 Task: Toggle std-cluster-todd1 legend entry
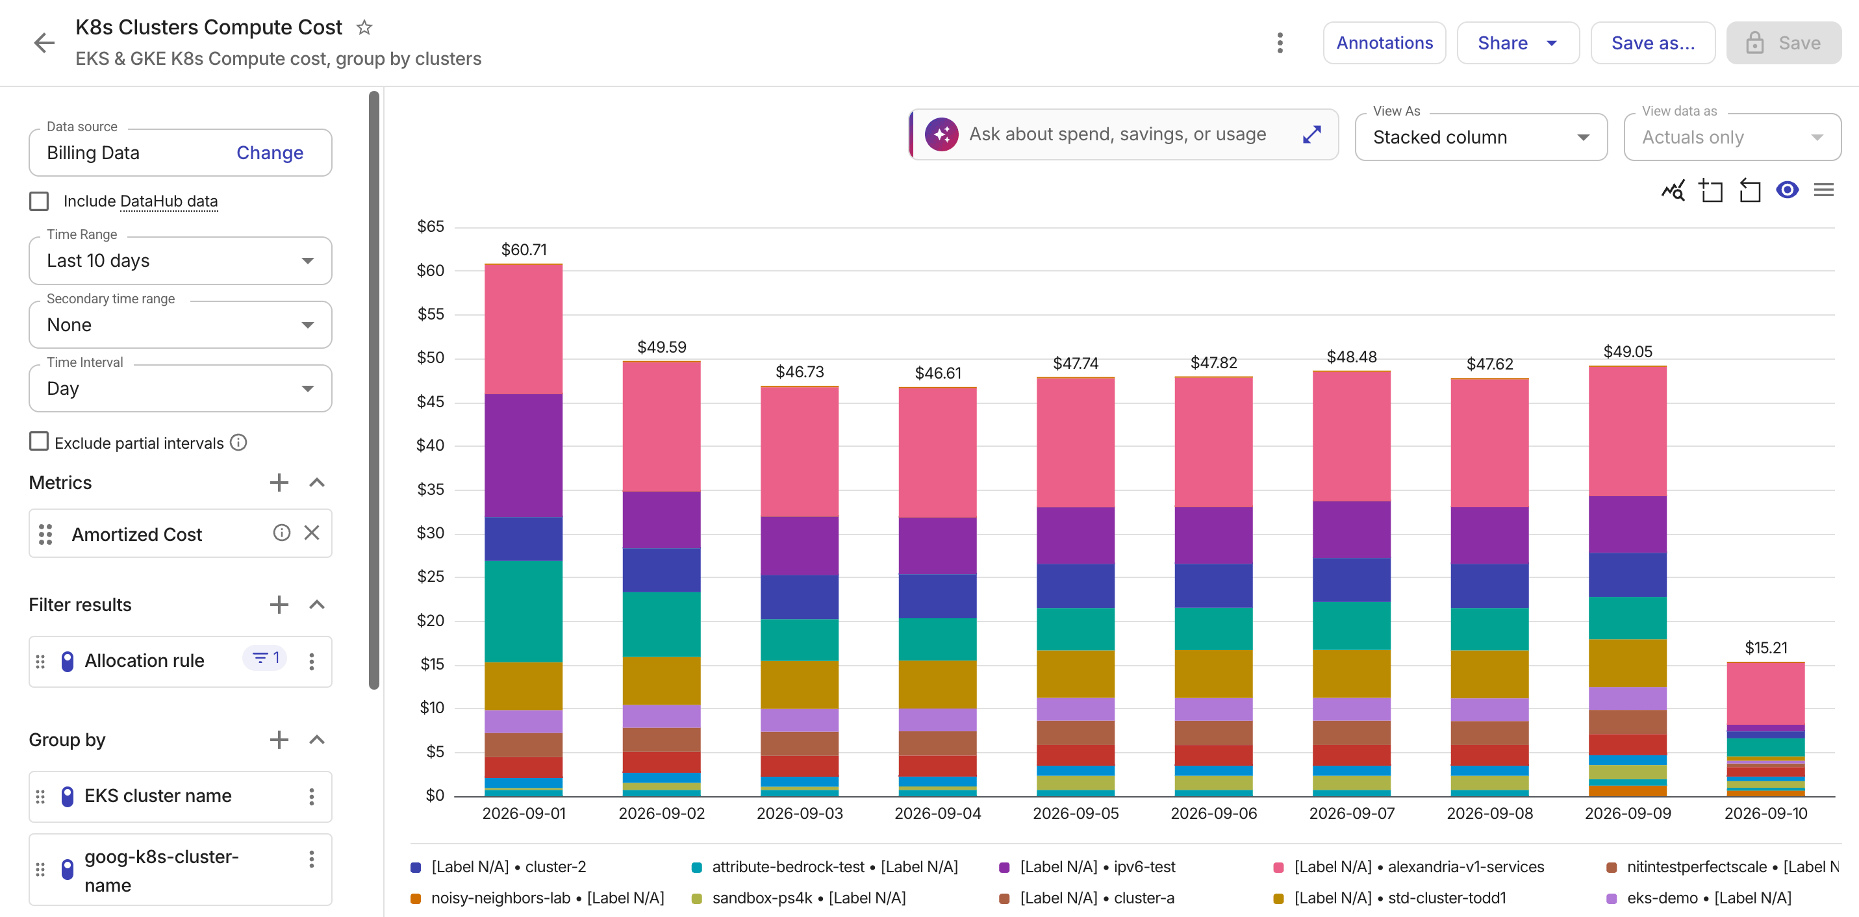[x=1389, y=898]
